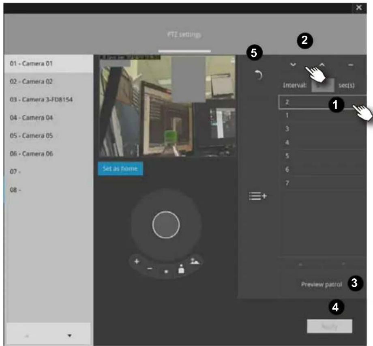The height and width of the screenshot is (346, 373).
Task: Choose 03 - Camera 3-FD8154 entry
Action: pos(49,99)
